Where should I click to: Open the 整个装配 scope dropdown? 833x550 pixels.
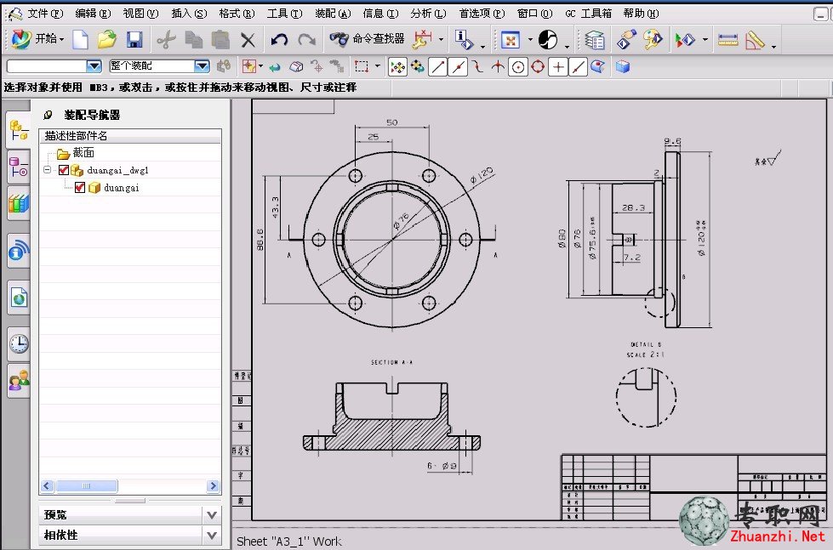pos(202,66)
